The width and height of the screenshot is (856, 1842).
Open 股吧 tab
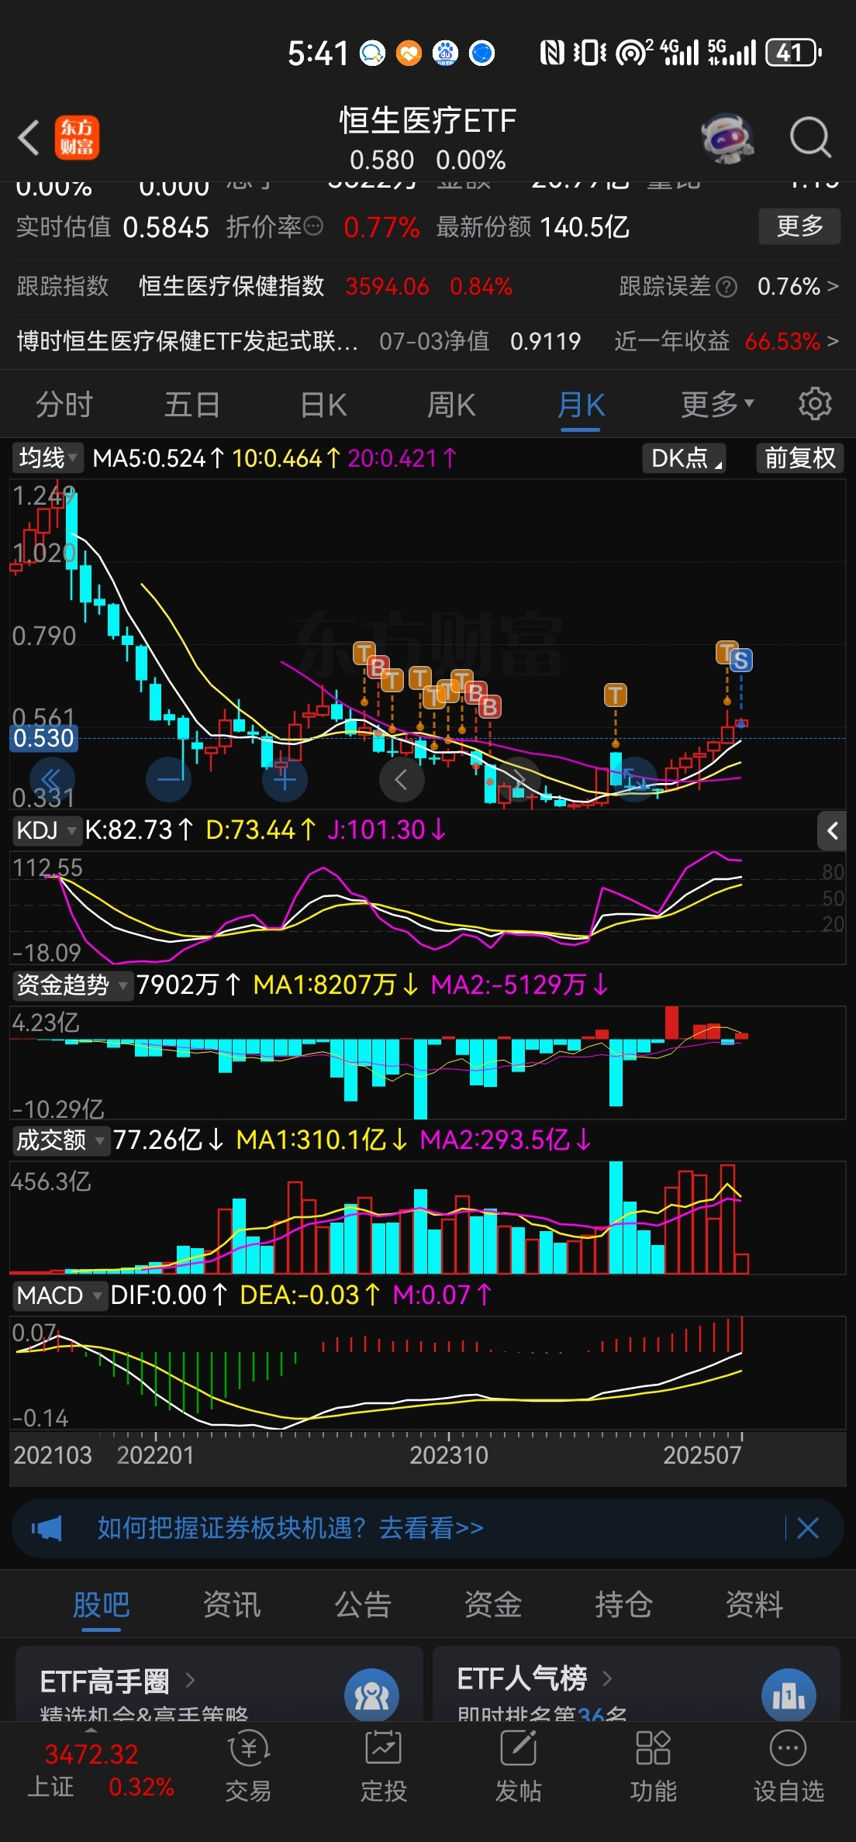(102, 1605)
